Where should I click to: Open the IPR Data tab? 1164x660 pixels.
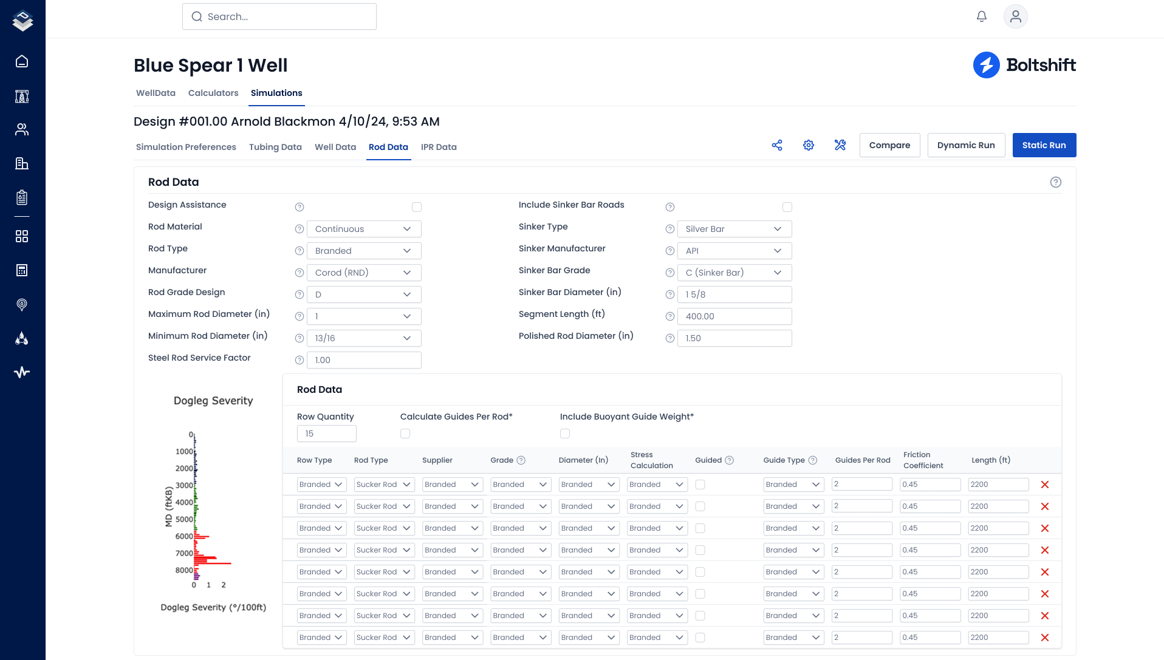[x=439, y=147]
